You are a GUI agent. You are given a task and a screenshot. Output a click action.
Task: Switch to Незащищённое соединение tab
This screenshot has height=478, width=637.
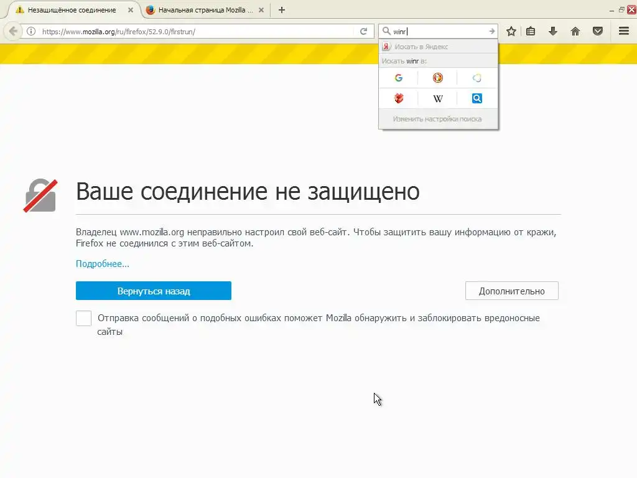[x=72, y=10]
